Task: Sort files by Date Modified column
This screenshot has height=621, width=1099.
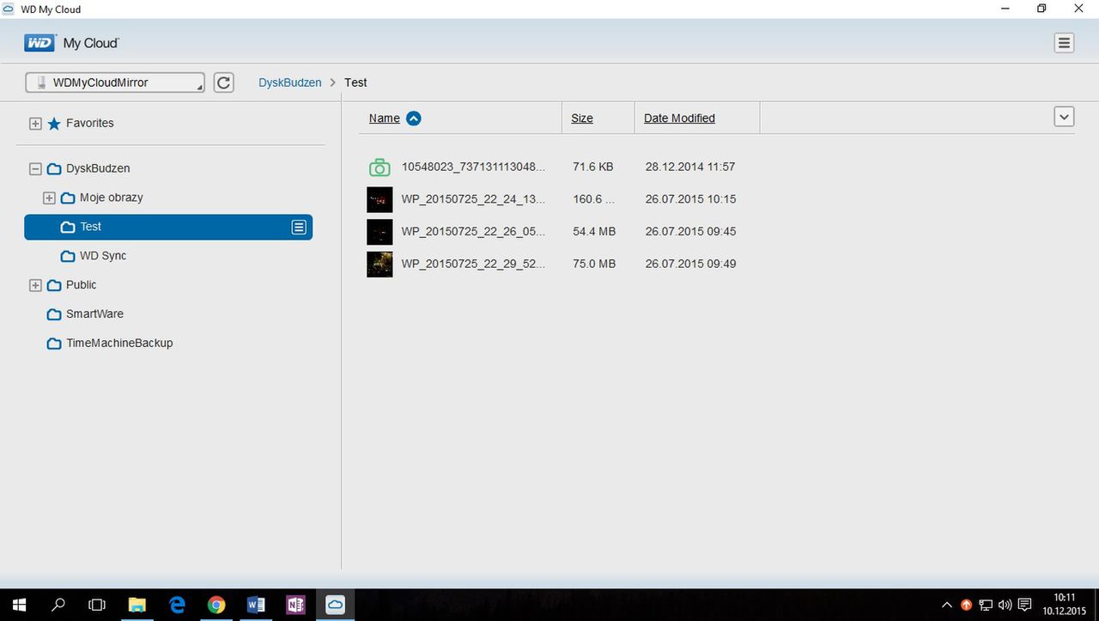Action: click(679, 119)
